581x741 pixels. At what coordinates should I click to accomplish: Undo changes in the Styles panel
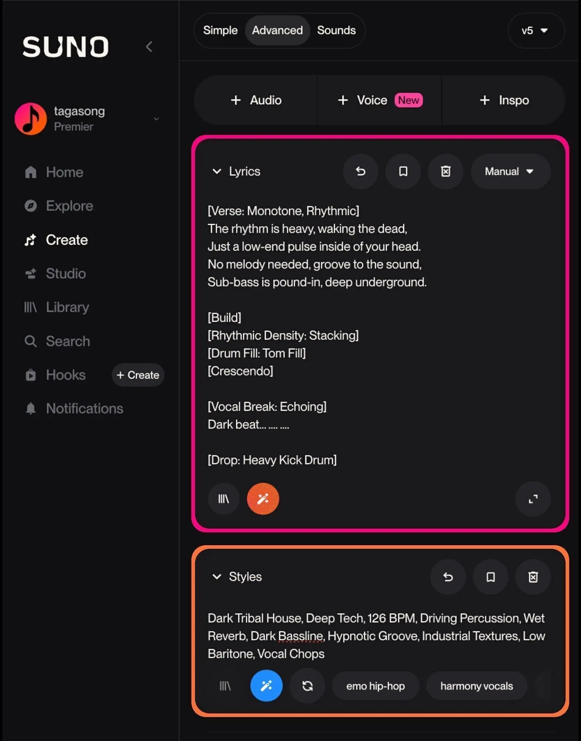448,577
